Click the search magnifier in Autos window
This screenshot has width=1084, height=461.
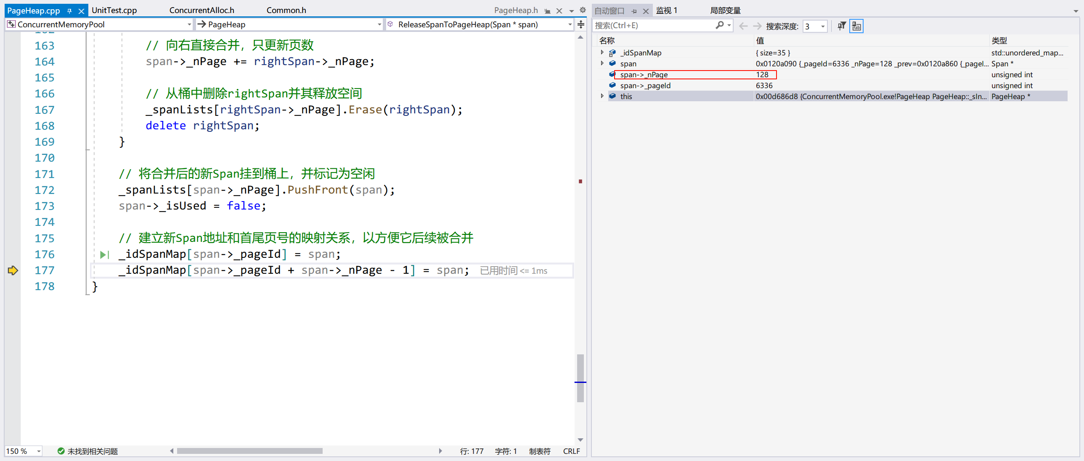pos(720,26)
